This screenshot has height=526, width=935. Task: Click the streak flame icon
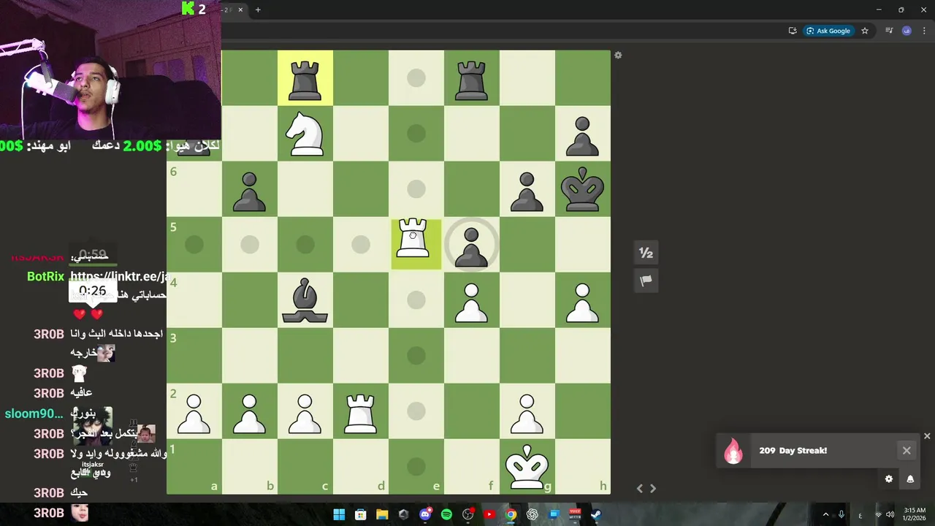(733, 451)
